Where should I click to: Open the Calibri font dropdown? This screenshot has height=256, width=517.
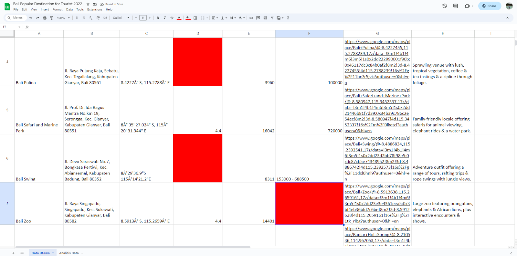121,18
